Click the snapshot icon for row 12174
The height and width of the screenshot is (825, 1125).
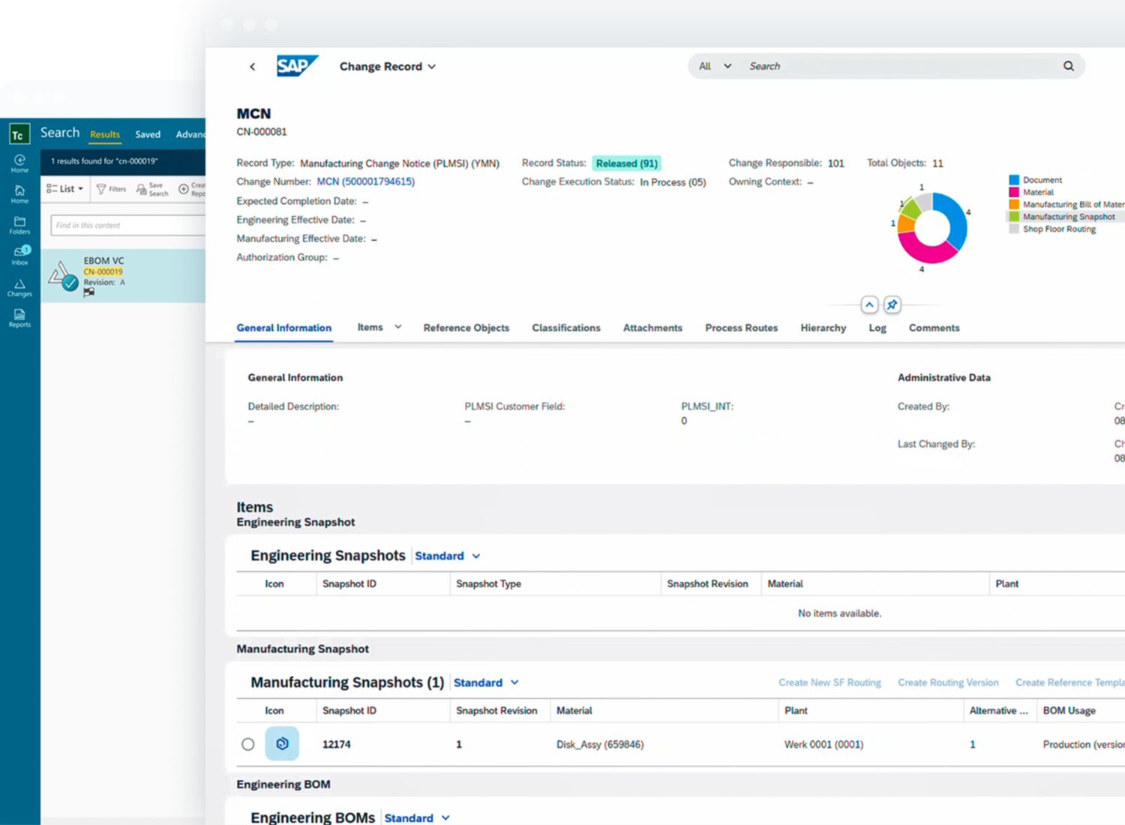[282, 744]
